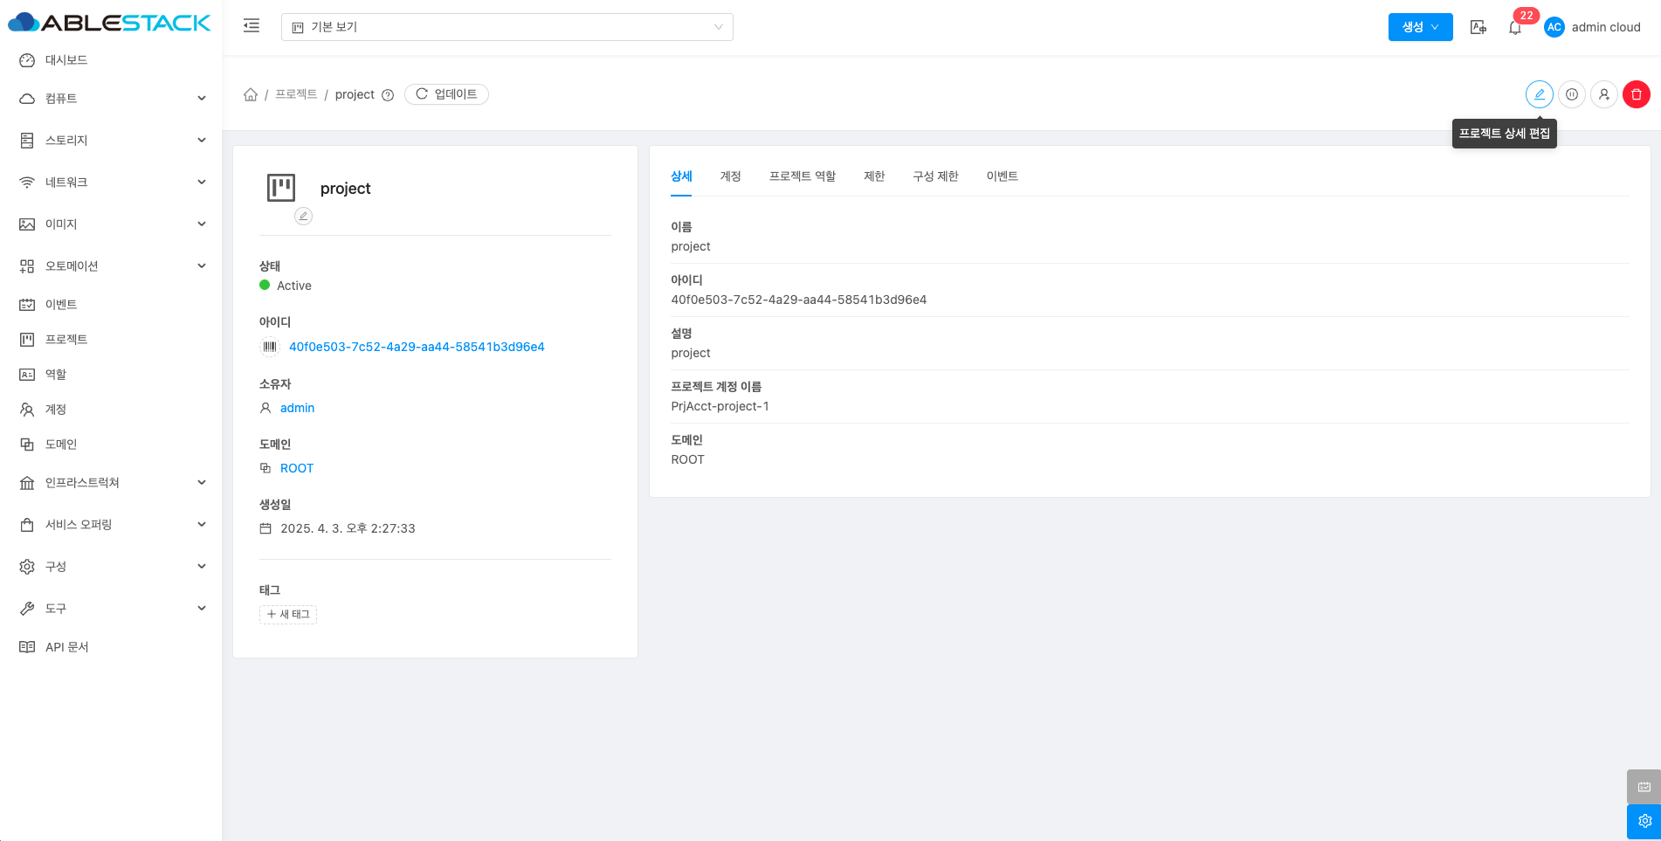Open the blue settings gear at bottom right
Image resolution: width=1661 pixels, height=841 pixels.
point(1644,821)
